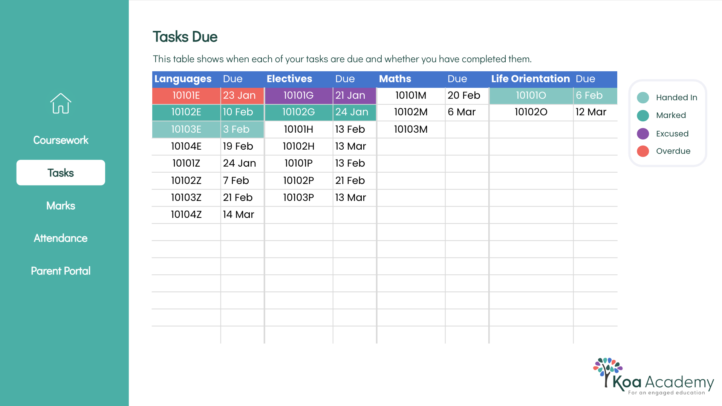This screenshot has width=722, height=406.
Task: Select task 10102H
Action: pos(298,146)
